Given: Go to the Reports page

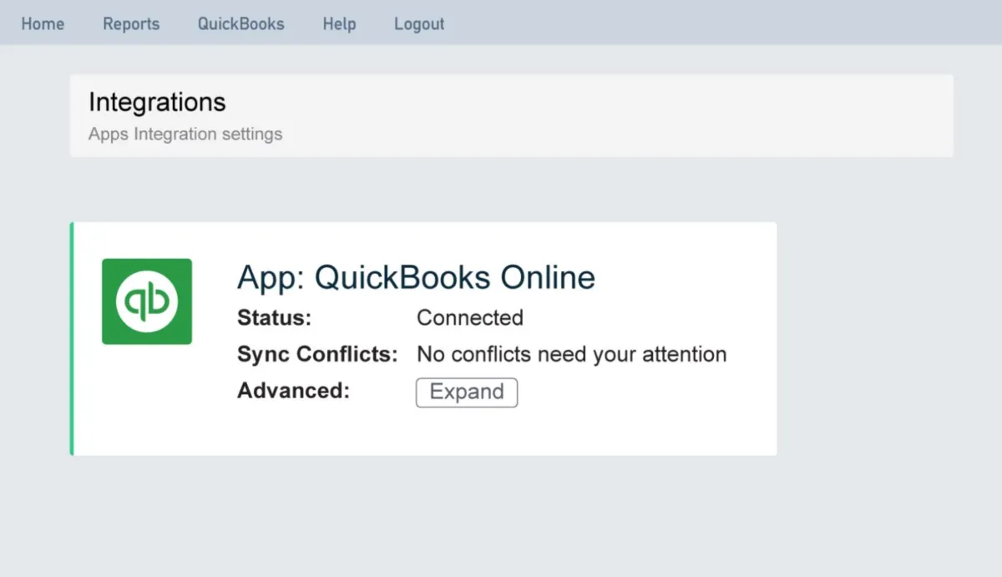Looking at the screenshot, I should tap(131, 24).
